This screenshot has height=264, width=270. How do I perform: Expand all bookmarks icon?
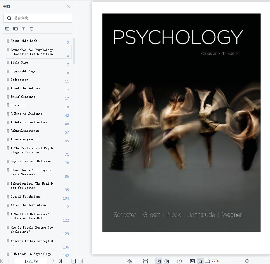7,29
